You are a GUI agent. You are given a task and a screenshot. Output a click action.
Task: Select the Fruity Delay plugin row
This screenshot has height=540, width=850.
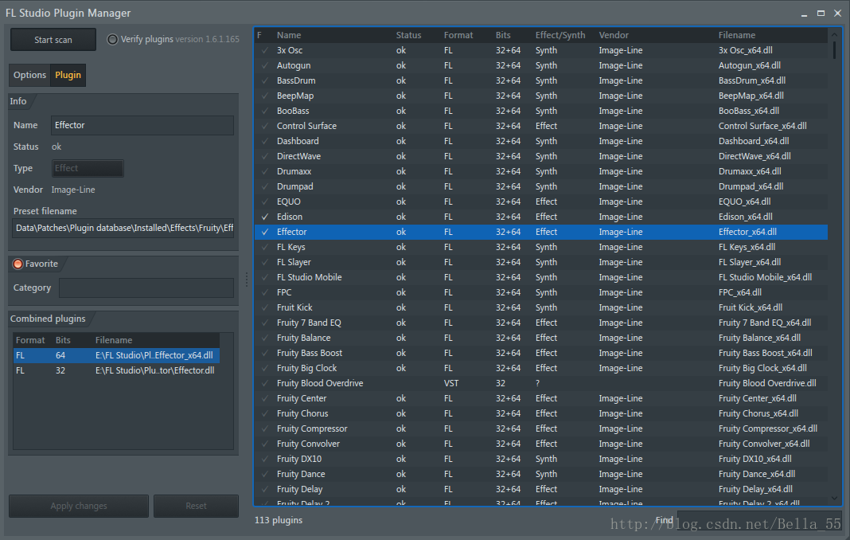(x=541, y=490)
